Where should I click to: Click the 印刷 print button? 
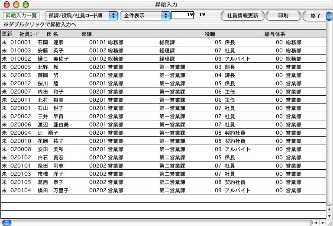(283, 16)
